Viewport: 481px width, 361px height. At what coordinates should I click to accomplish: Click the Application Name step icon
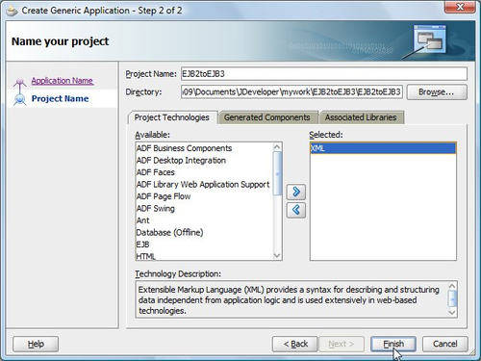[19, 82]
